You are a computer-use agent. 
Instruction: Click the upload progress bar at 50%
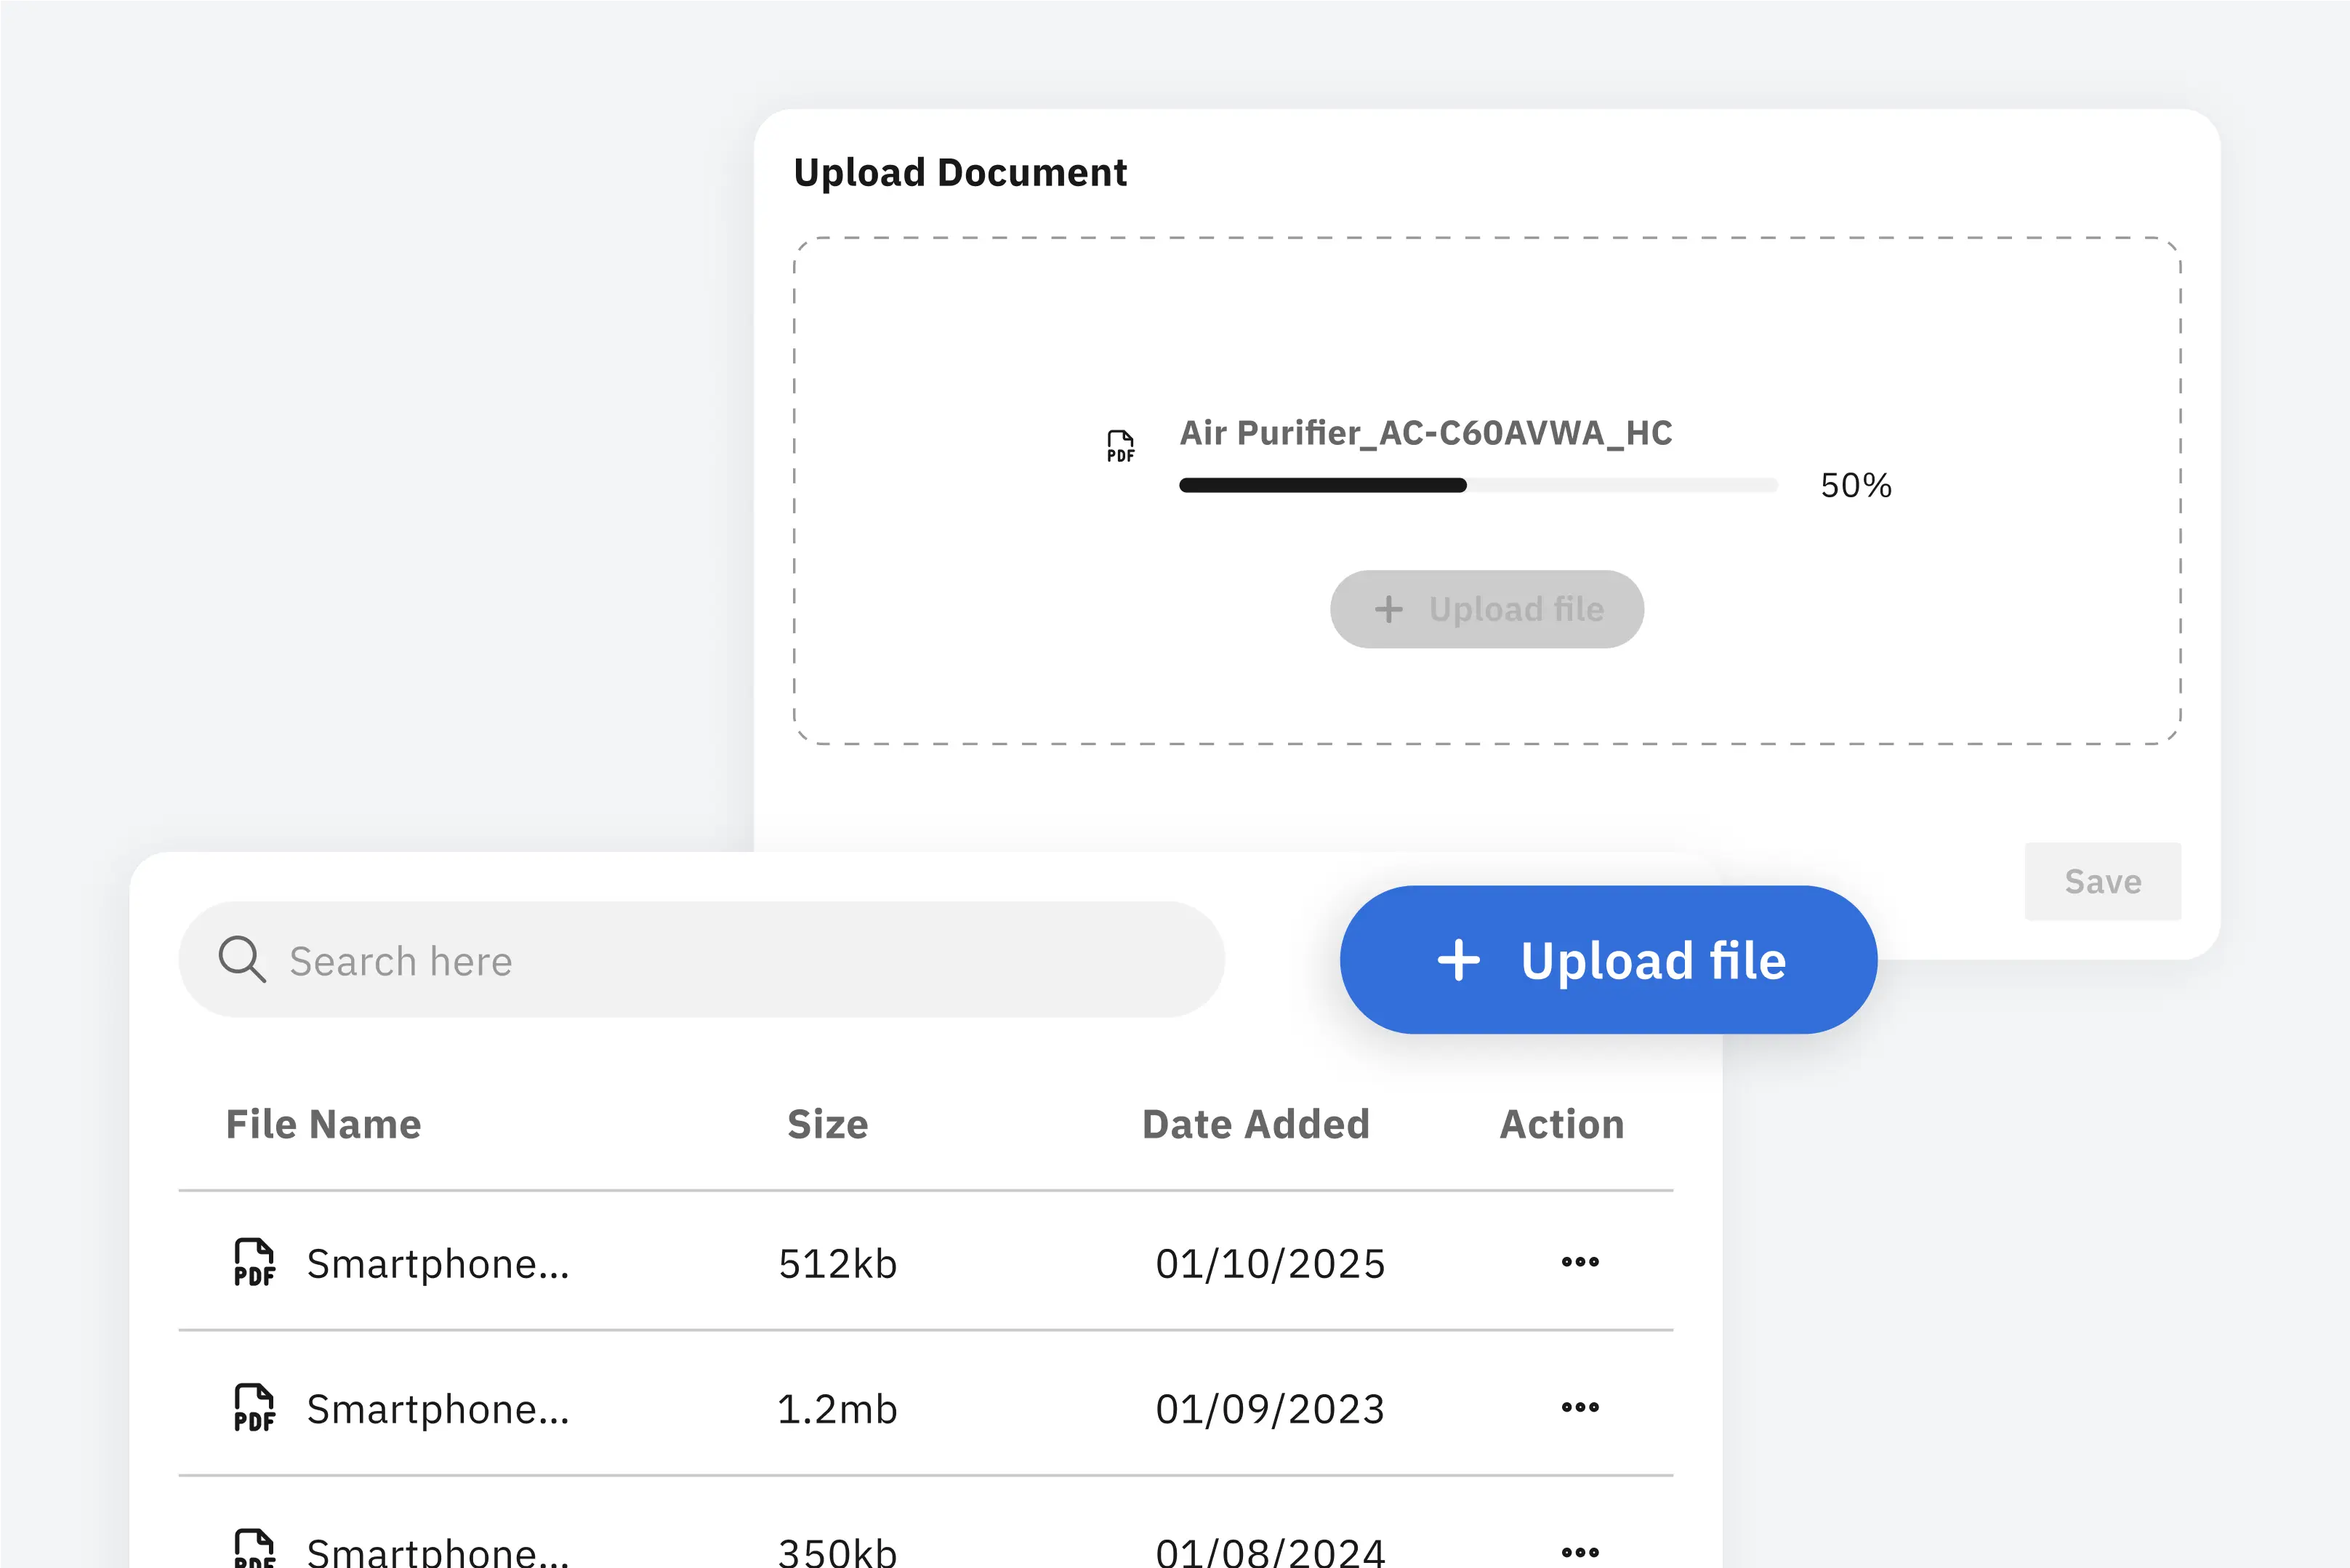(1477, 486)
